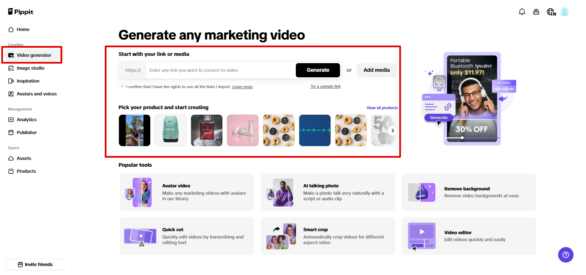Click the Generate button

pyautogui.click(x=318, y=70)
